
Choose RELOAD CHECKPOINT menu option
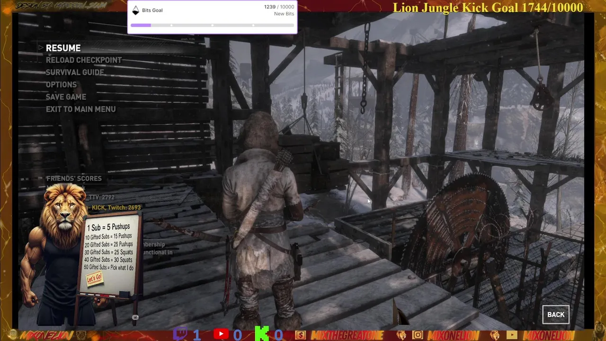tap(84, 60)
